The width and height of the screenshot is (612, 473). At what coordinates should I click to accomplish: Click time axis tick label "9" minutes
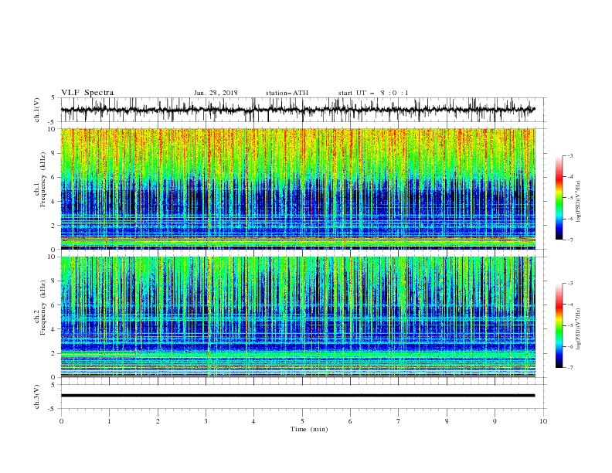click(x=495, y=421)
